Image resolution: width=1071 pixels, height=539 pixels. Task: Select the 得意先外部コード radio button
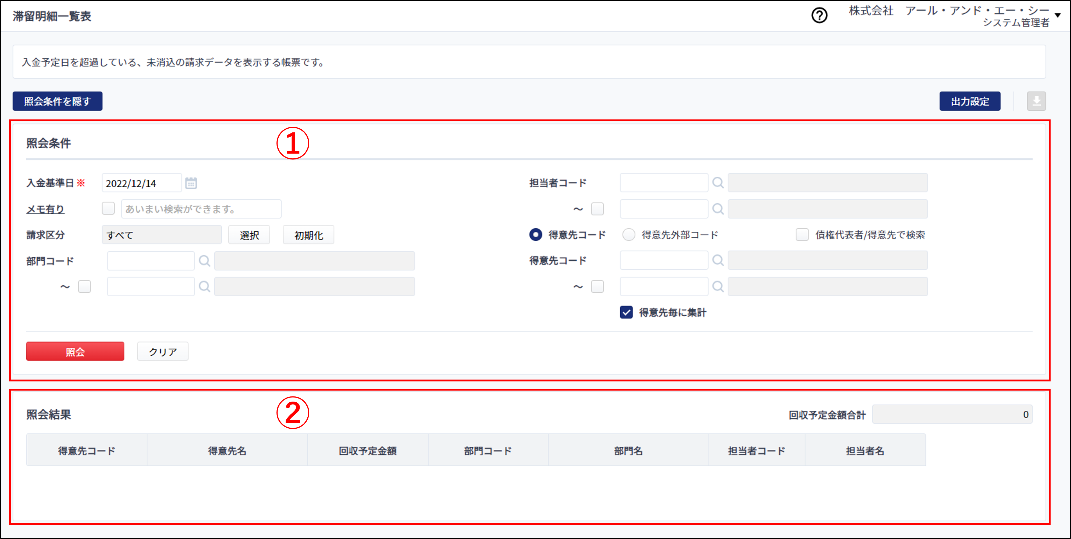point(629,235)
